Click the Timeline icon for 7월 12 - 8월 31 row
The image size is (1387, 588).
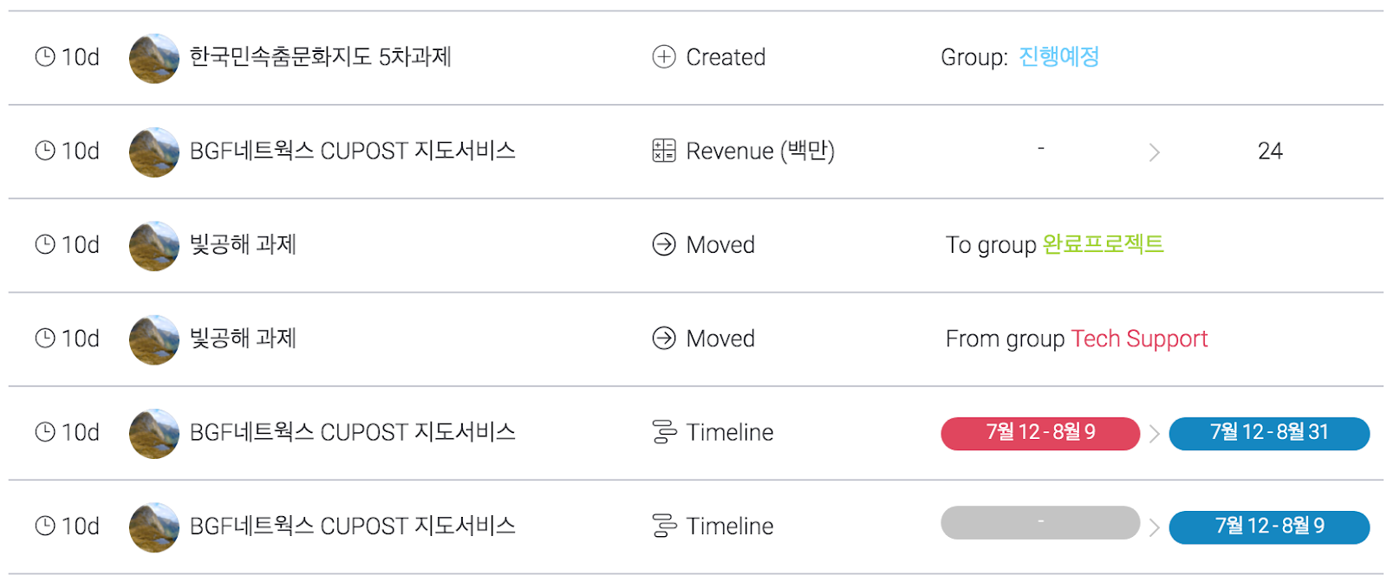(x=664, y=432)
